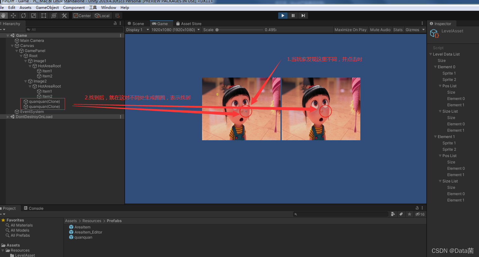Click save search star icon
The height and width of the screenshot is (257, 479).
coord(410,214)
